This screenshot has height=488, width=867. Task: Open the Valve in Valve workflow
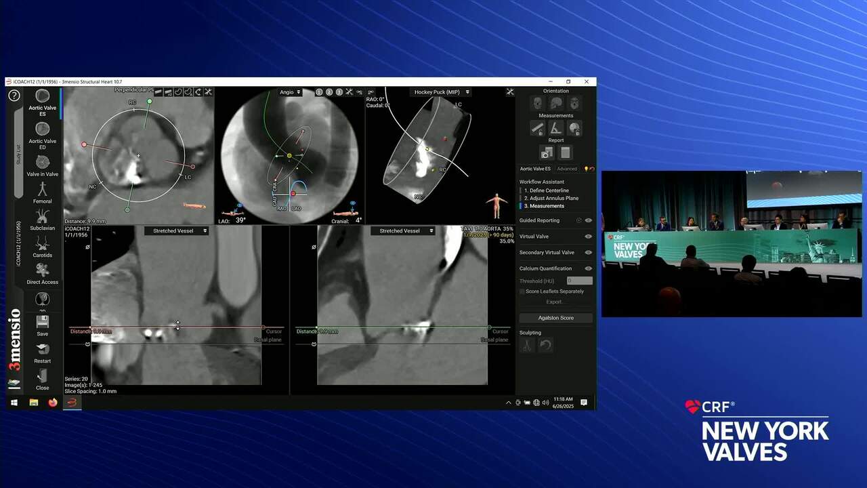coord(42,166)
